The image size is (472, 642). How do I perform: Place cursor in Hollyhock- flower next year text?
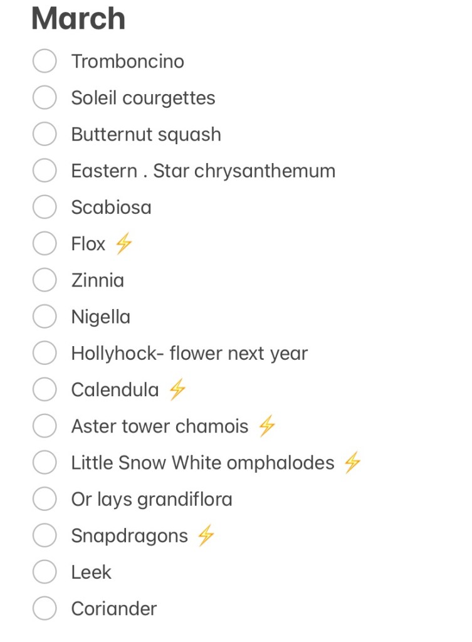pos(189,354)
